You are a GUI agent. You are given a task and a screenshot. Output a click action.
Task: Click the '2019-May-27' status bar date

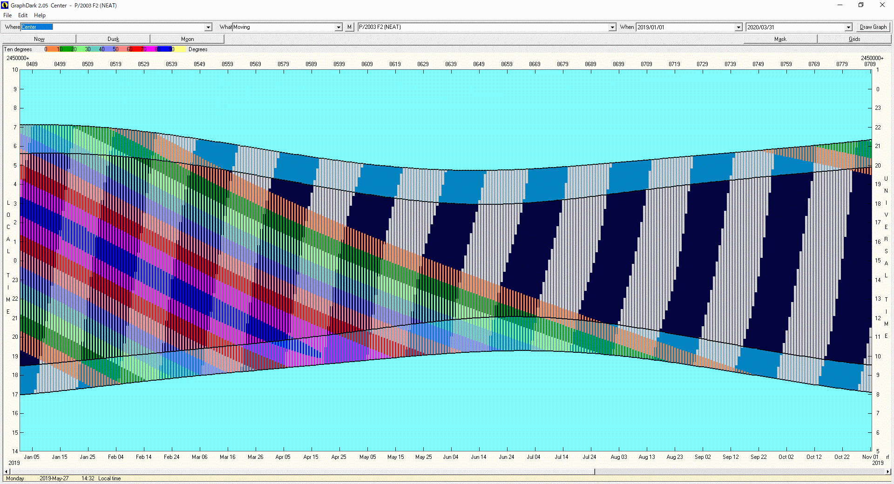(54, 478)
